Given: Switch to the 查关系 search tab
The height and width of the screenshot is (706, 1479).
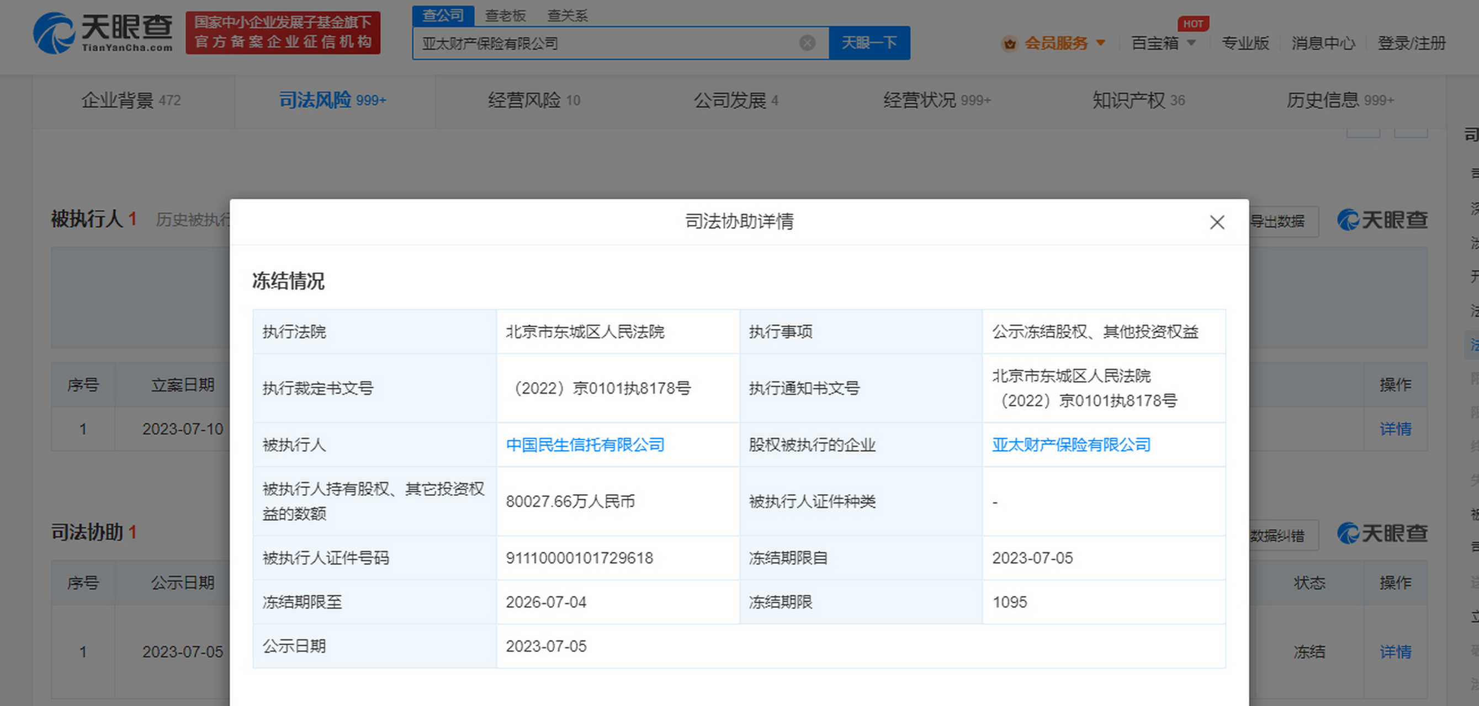Looking at the screenshot, I should coord(568,15).
